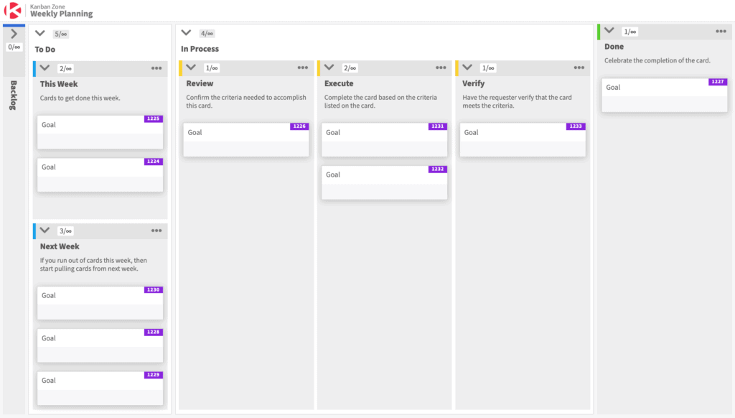Open the This Week column options menu
Viewport: 735px width, 418px height.
(x=156, y=68)
